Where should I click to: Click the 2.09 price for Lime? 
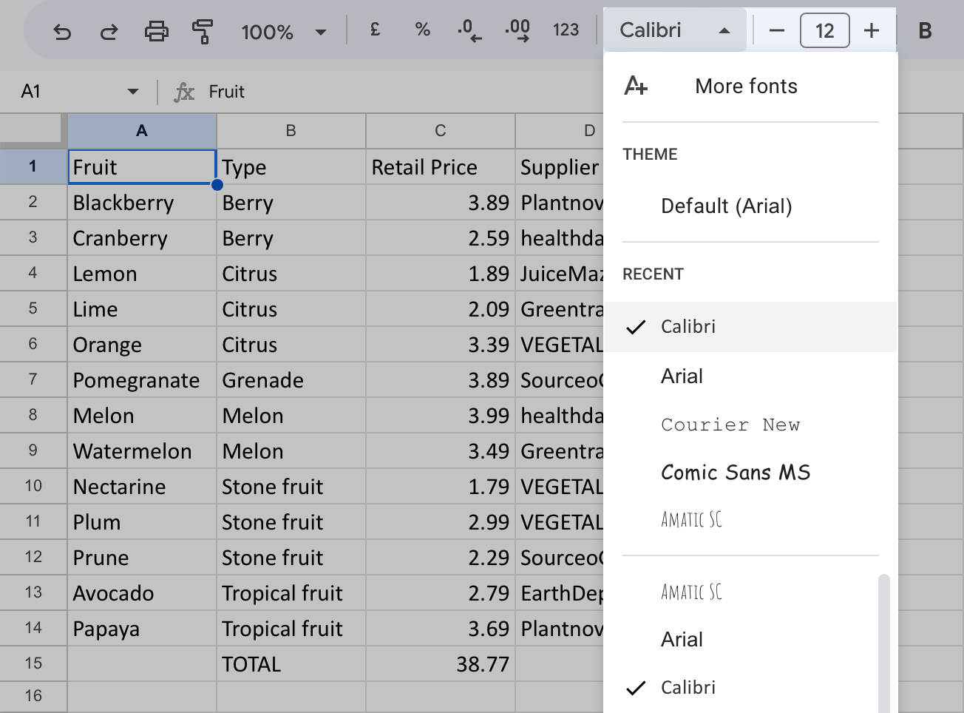441,309
